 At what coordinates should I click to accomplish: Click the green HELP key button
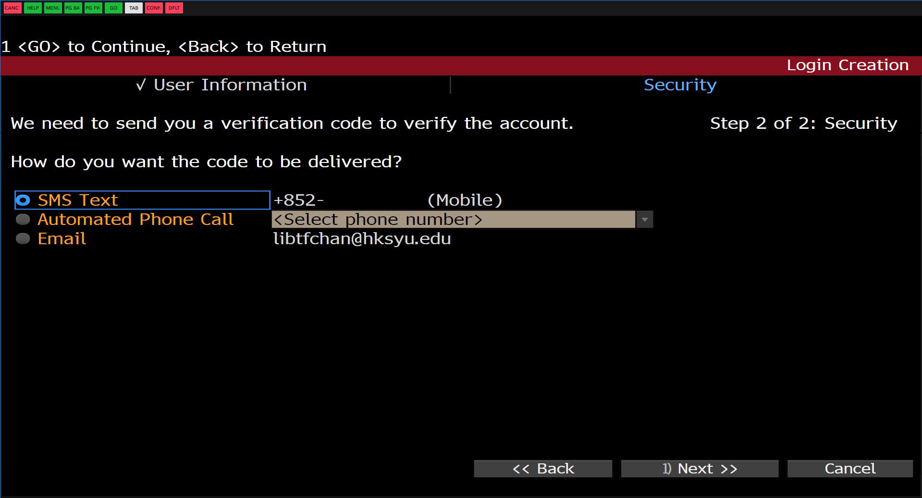click(x=33, y=8)
